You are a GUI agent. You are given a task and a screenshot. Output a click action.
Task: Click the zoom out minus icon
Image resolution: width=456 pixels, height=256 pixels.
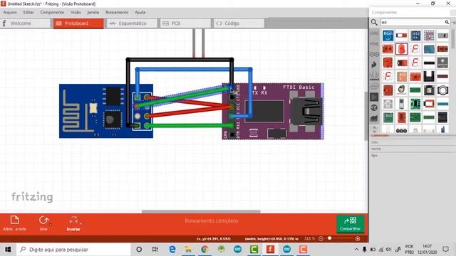321,239
